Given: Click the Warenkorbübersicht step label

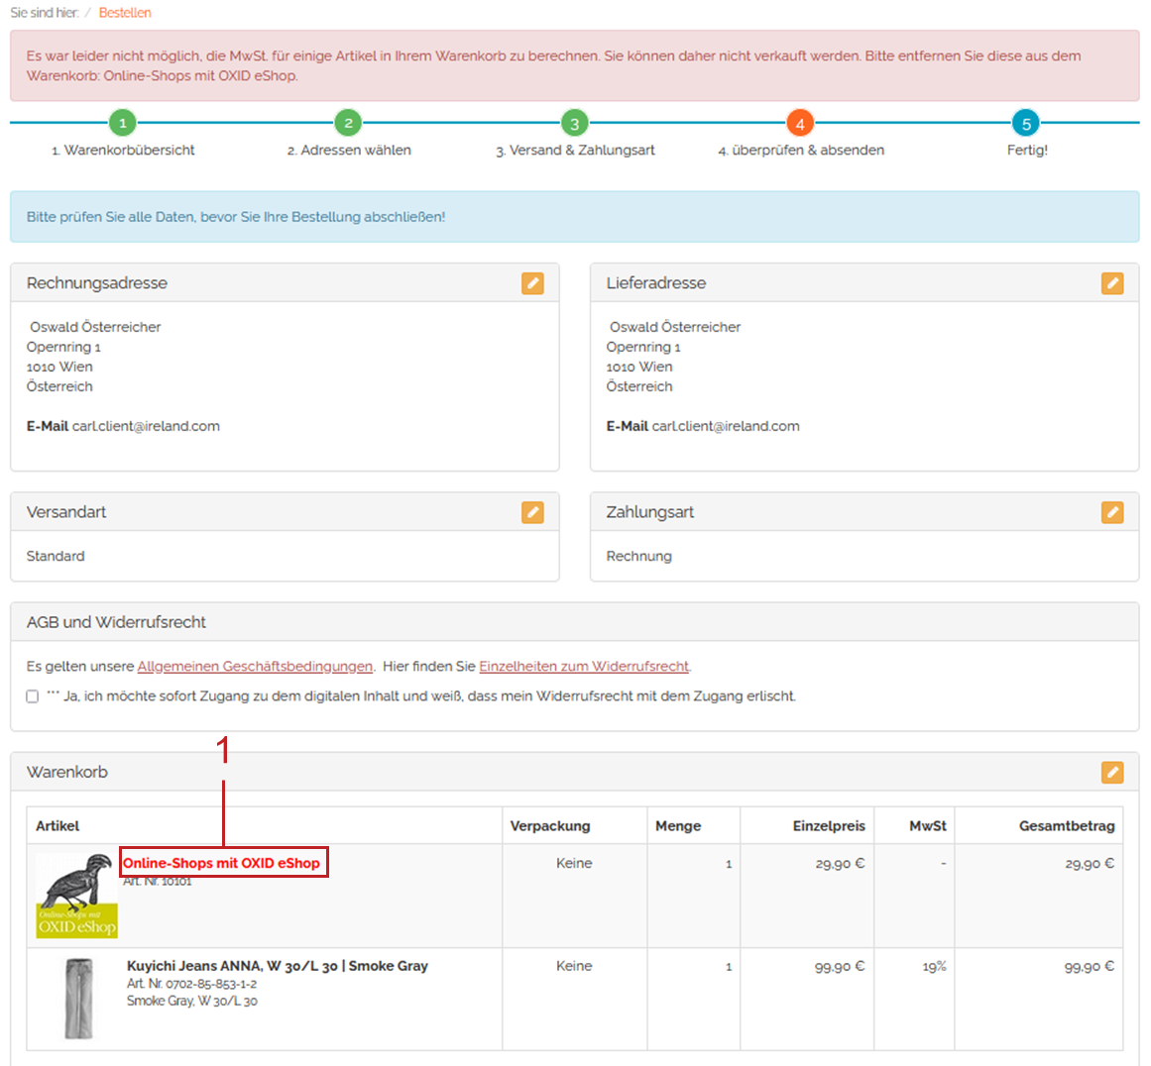Looking at the screenshot, I should pos(123,151).
